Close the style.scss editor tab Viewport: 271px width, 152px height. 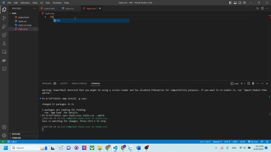click(100, 8)
